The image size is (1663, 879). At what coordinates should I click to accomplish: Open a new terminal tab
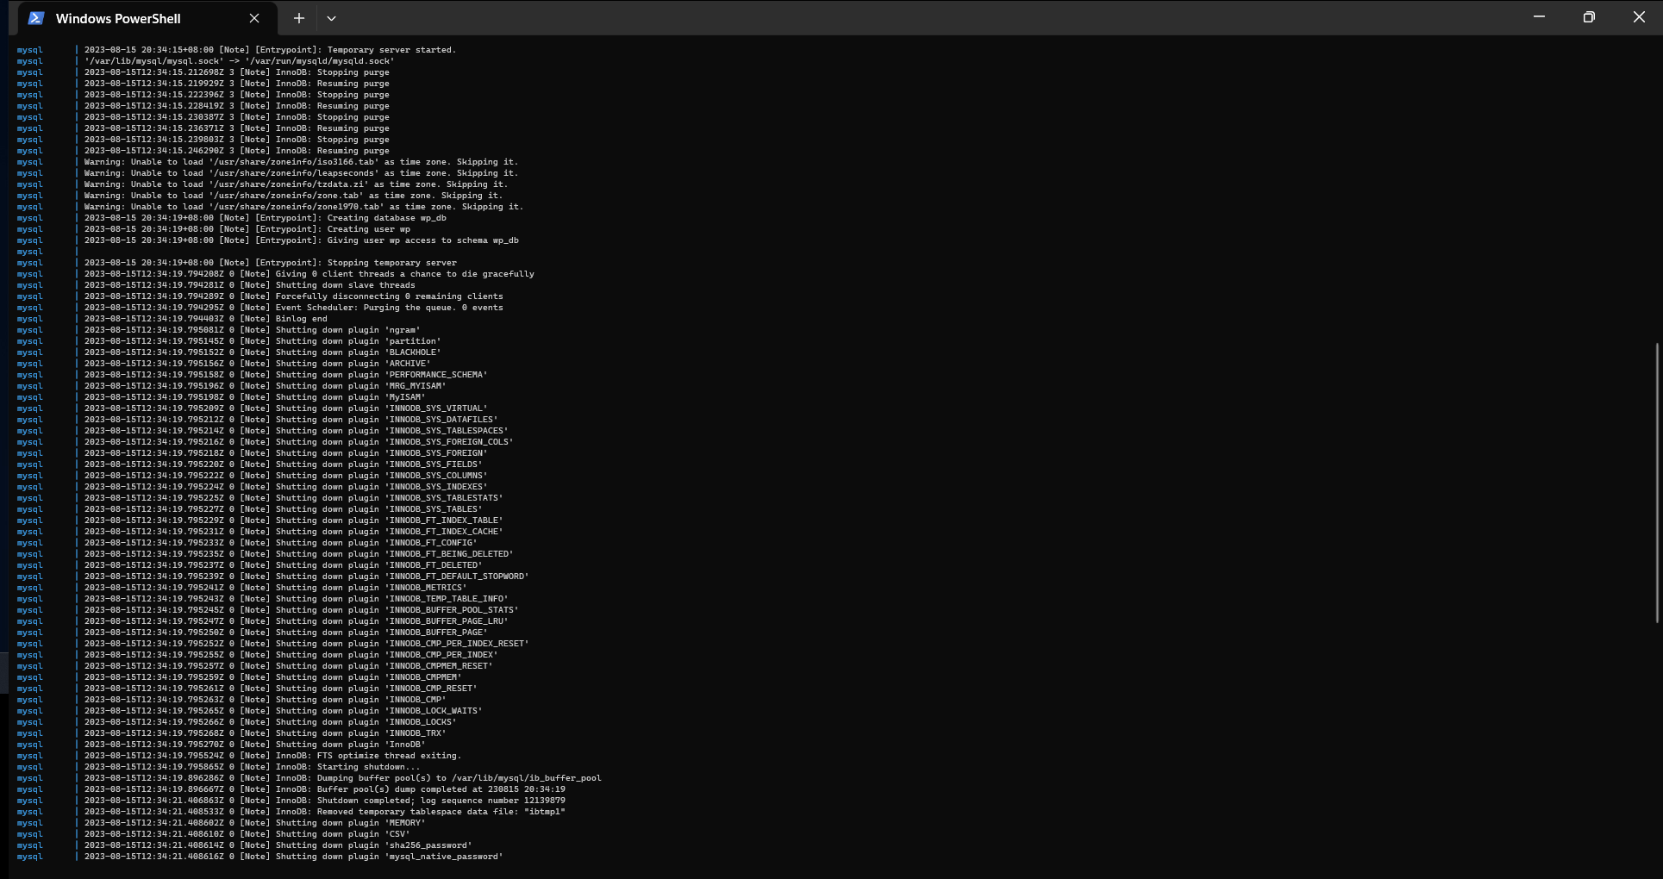point(298,18)
